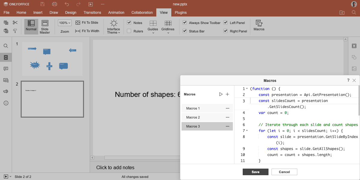The height and width of the screenshot is (180, 360).
Task: Open Slide Master view
Action: point(45,27)
